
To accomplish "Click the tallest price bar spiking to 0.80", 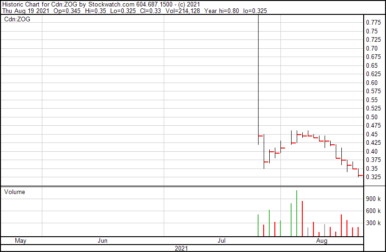I will pyautogui.click(x=258, y=80).
